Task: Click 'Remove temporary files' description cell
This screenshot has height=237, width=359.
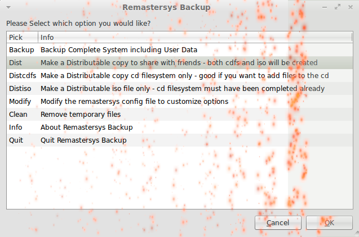Action: click(x=81, y=115)
